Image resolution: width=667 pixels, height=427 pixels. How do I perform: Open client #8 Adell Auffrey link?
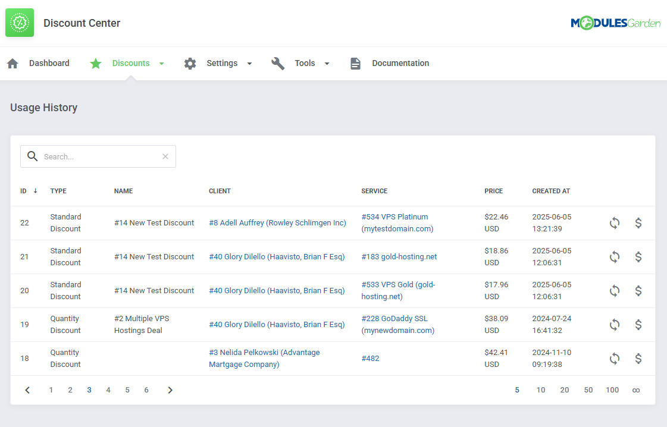[x=277, y=223]
